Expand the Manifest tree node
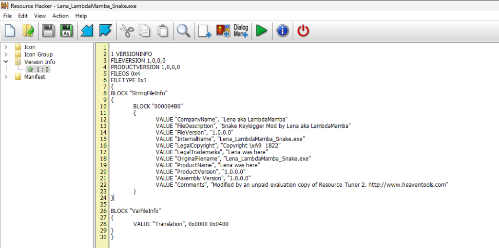The height and width of the screenshot is (248, 499). click(6, 77)
